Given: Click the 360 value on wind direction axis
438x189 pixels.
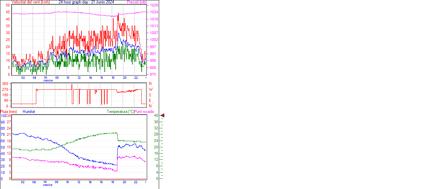Looking at the screenshot, I should [5, 84].
